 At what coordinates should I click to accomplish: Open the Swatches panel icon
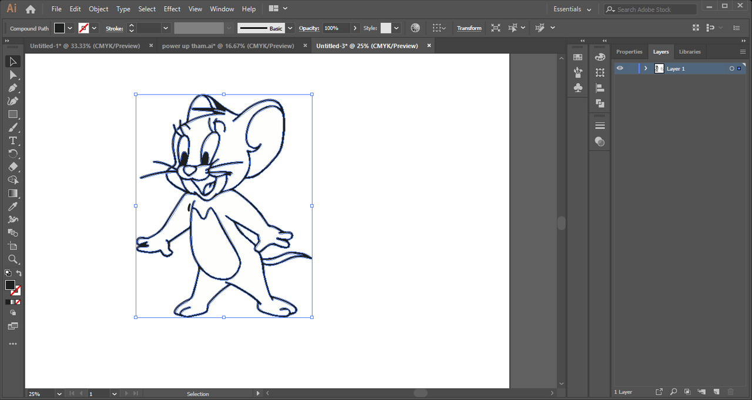pyautogui.click(x=578, y=57)
